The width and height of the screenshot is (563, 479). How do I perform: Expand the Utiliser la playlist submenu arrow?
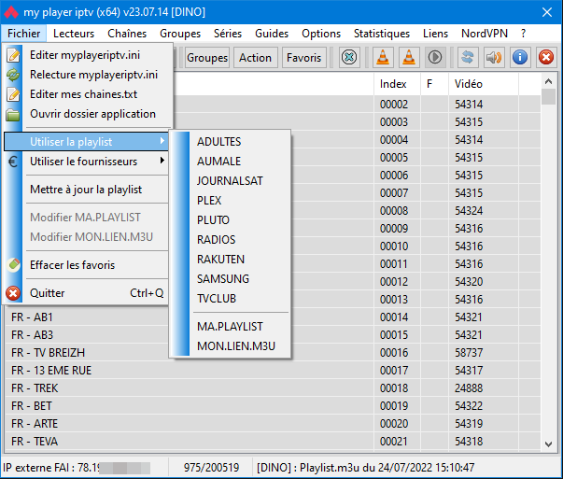click(162, 141)
